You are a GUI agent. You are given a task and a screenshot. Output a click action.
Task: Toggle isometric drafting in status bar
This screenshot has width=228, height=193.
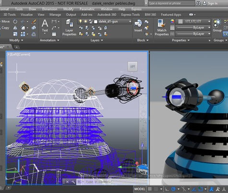pos(184,189)
